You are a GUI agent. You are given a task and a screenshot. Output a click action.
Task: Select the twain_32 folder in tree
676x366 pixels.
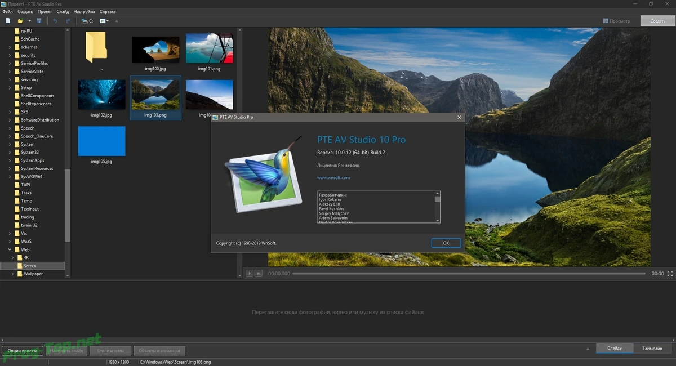pos(29,225)
